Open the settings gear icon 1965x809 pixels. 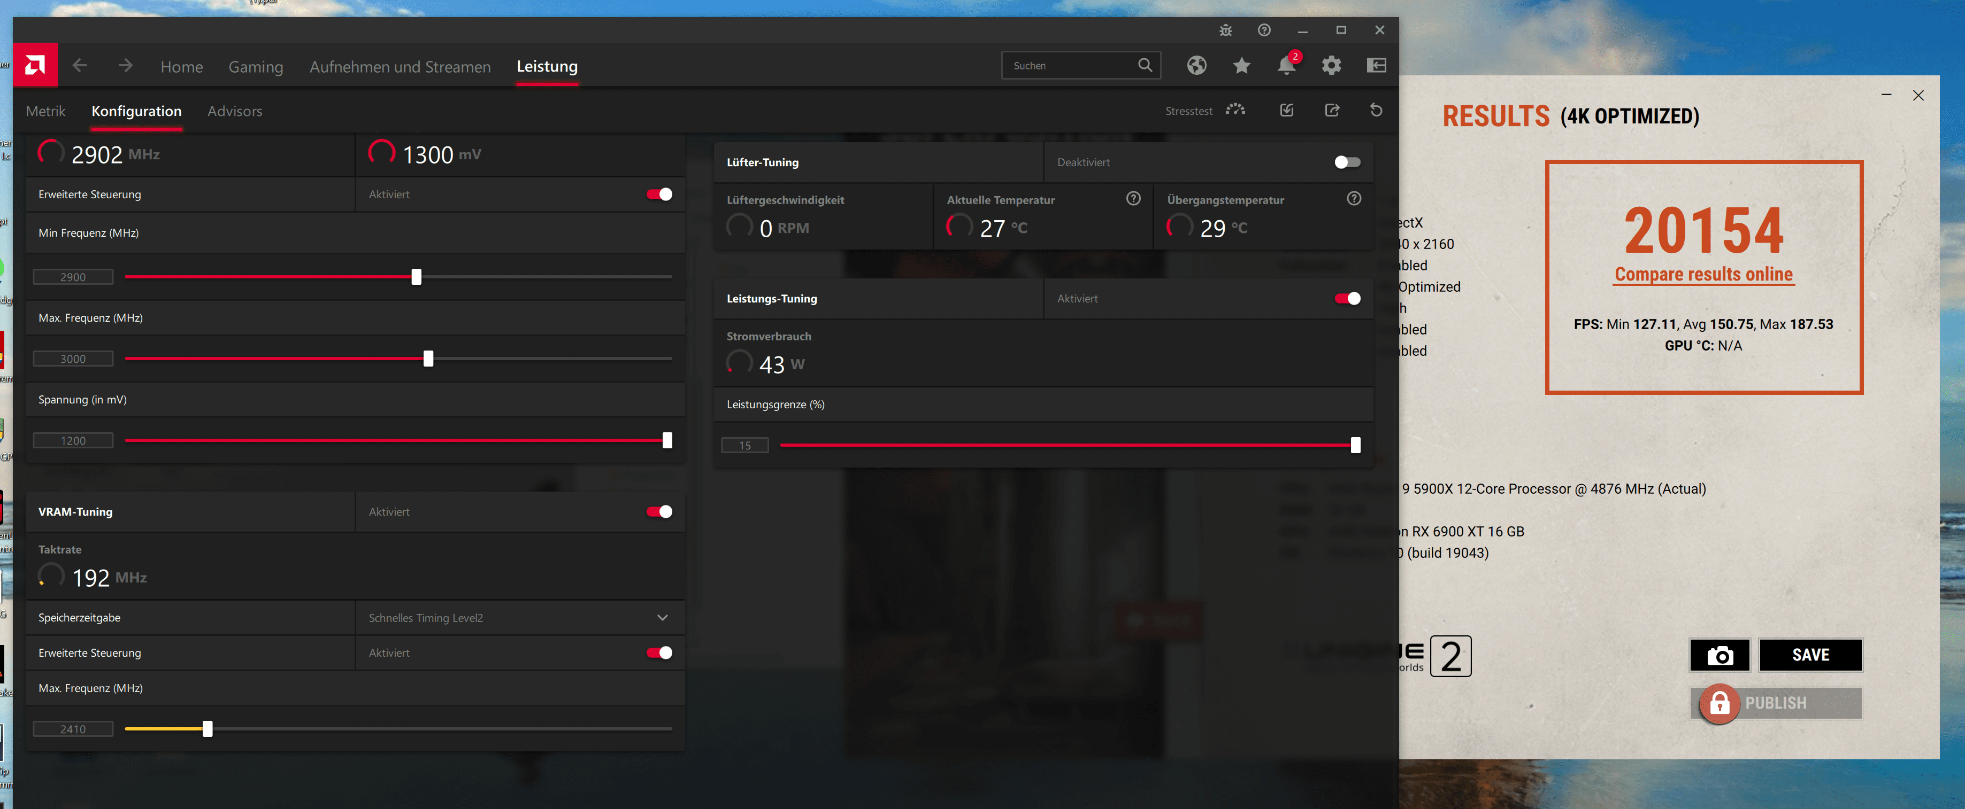[x=1331, y=66]
